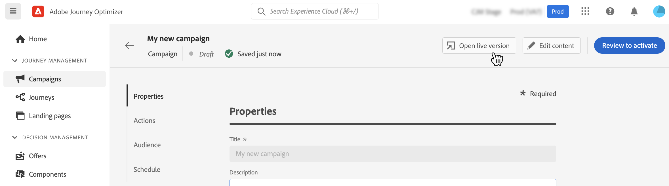Select the Schedule section tab
This screenshot has height=186, width=669.
click(x=147, y=170)
